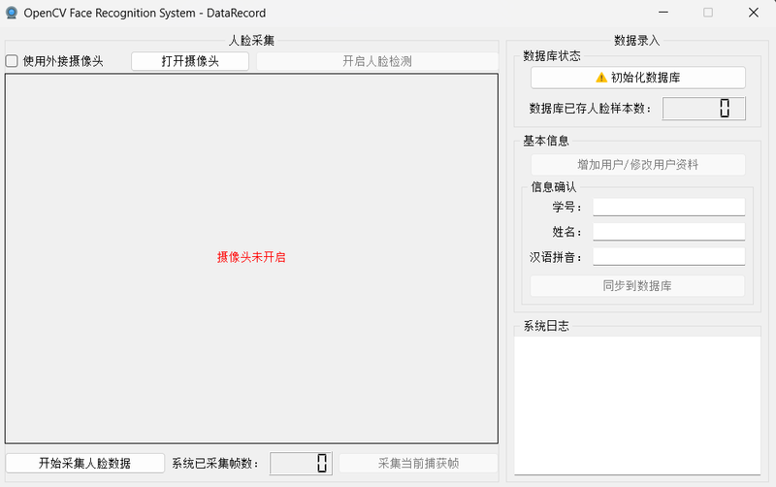Focus the 汉语拼音 input field
Image resolution: width=776 pixels, height=487 pixels.
click(x=669, y=257)
